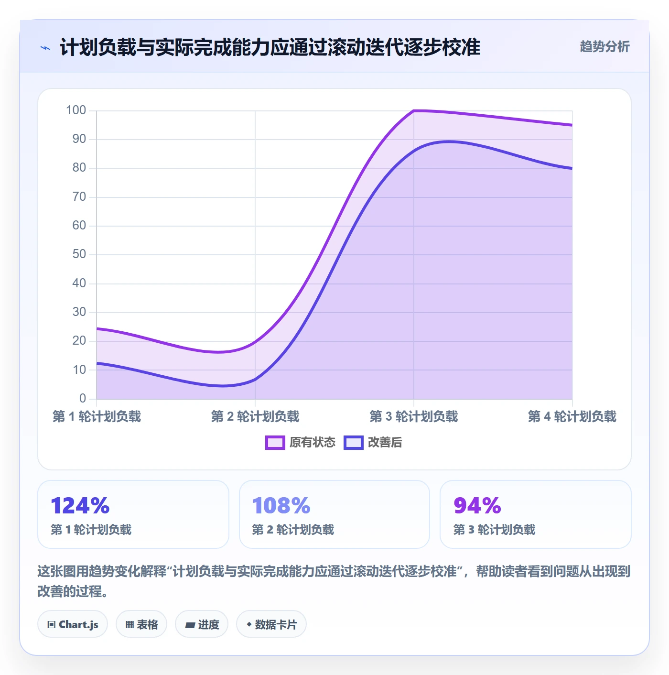The height and width of the screenshot is (675, 669).
Task: Click the 第 3 轮计划负载 x-axis label
Action: (x=414, y=416)
